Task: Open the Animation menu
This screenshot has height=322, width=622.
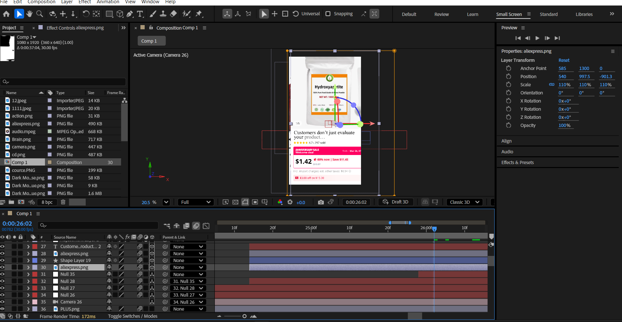Action: coord(108,2)
